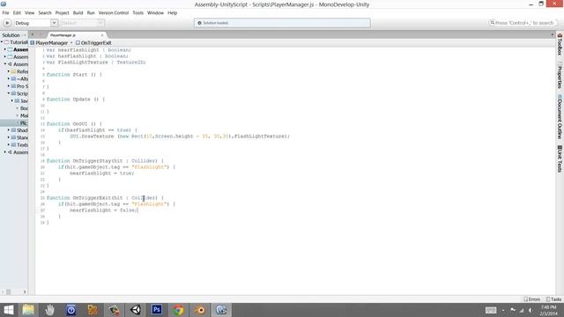Click the 'Press Control+, to search' field

point(523,23)
